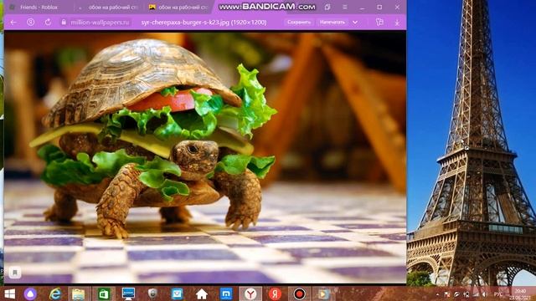Click the small image search icon on the picture
The width and height of the screenshot is (536, 301).
click(15, 273)
